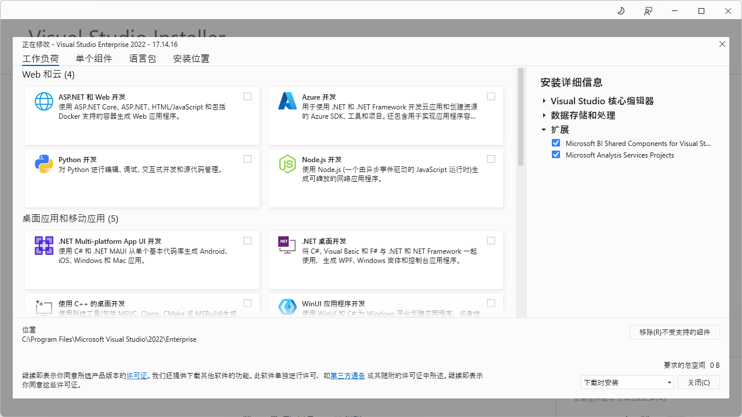Tick the 使用 C++ 的桌面开发 checkbox

(x=248, y=303)
